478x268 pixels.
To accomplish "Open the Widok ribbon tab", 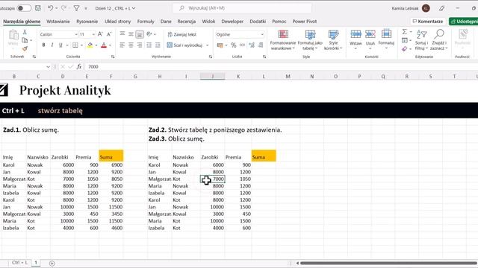I will point(208,22).
